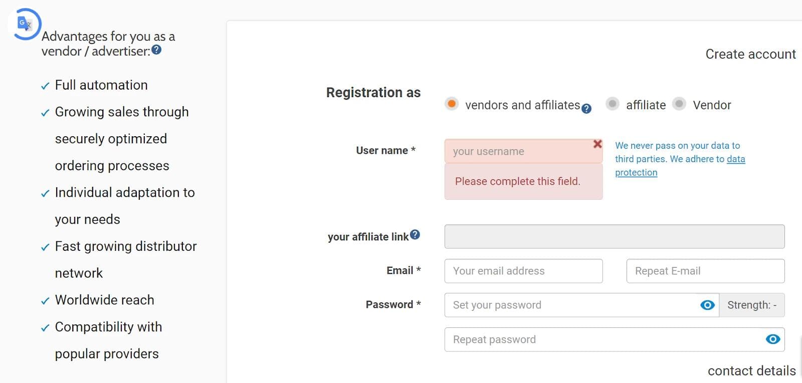
Task: Click help icon beside your affiliate link
Action: pos(415,235)
